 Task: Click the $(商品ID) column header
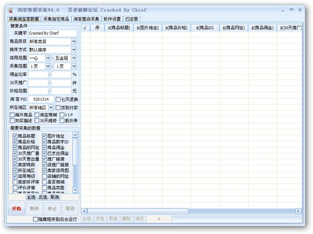click(205, 28)
